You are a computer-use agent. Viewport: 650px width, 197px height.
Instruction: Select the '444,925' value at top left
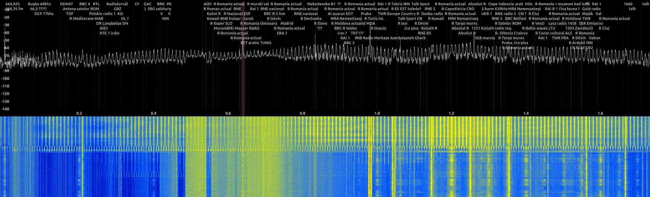[x=13, y=4]
